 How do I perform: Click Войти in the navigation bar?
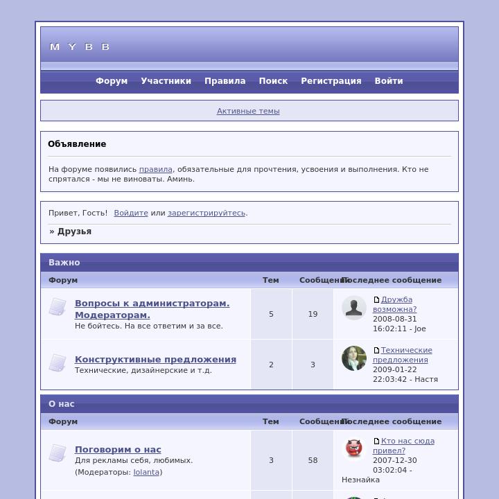389,81
